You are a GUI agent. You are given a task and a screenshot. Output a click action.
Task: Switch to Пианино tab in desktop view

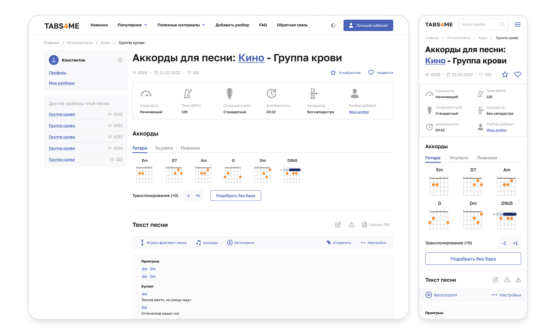[190, 148]
